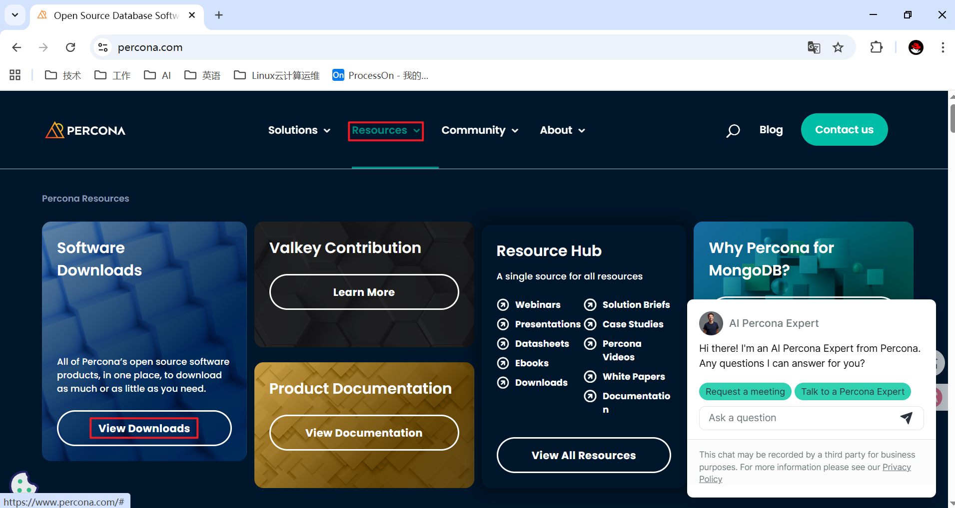The height and width of the screenshot is (508, 955).
Task: Click View All Resources button
Action: [584, 455]
